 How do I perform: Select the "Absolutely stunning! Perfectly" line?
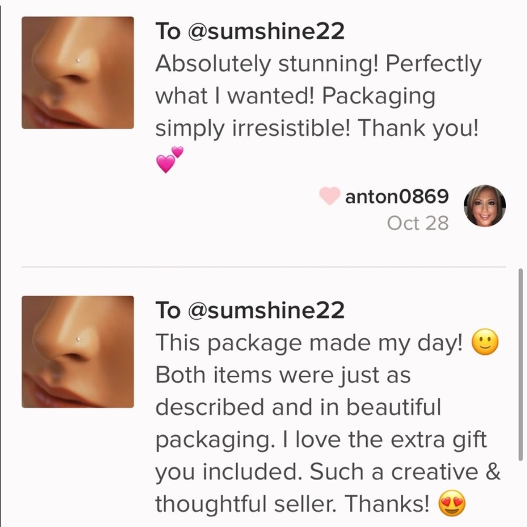(x=318, y=64)
